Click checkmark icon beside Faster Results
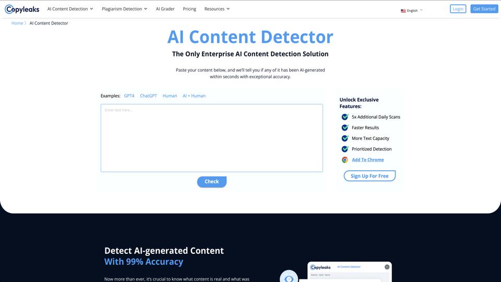 pos(345,127)
